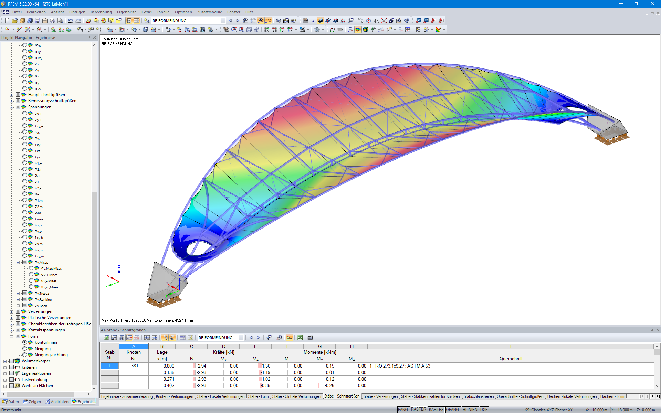Select table row 1 header cell
The width and height of the screenshot is (661, 413).
(109, 366)
